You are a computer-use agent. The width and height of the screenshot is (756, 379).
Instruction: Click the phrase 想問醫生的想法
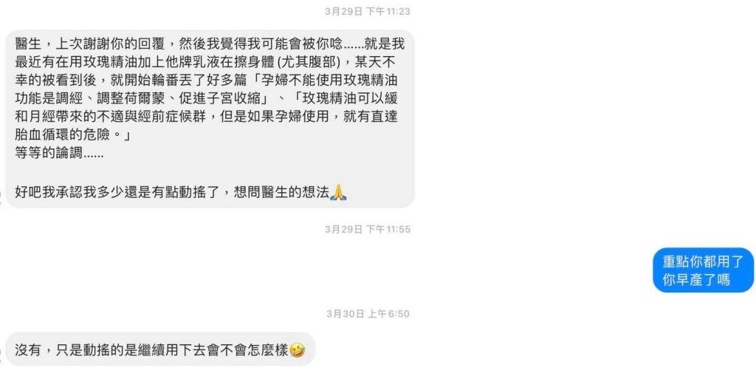[x=281, y=193]
